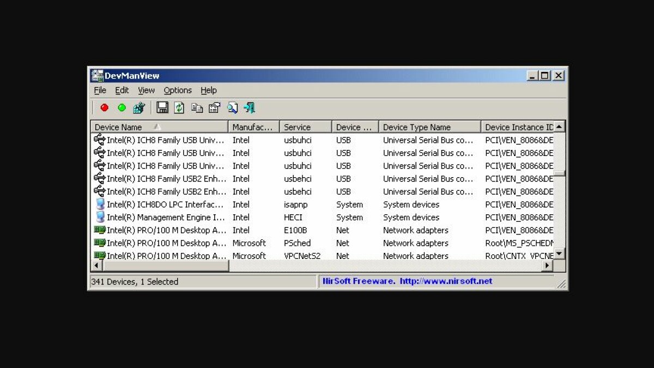Click the device icon of the Management Engine row
Screen dimensions: 654x368
(100, 218)
